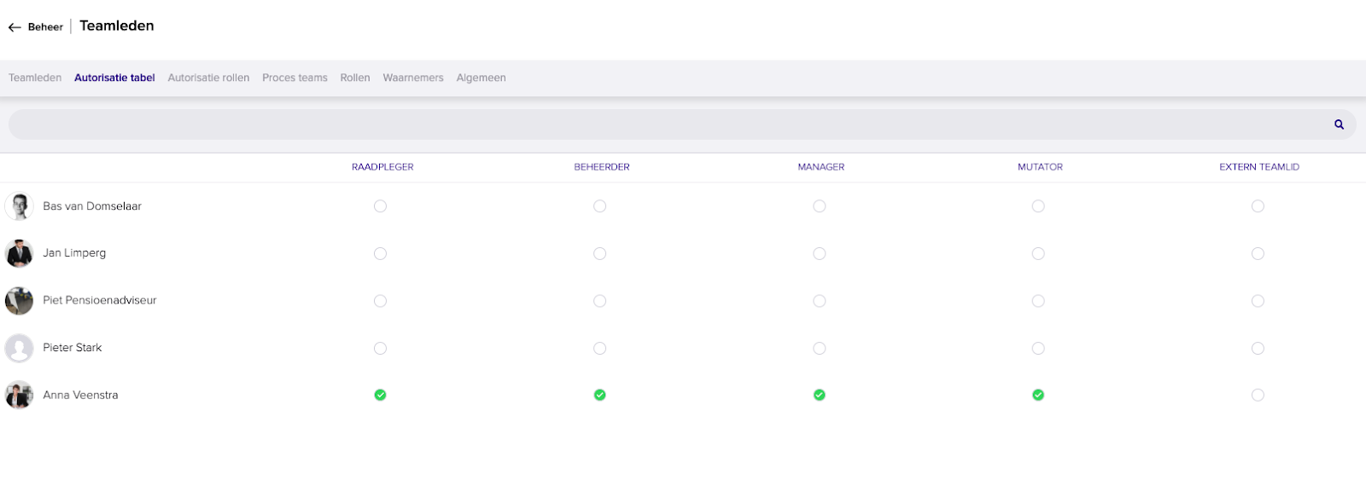Enable Extern teamlid for Piet Pensioenadviseur
This screenshot has width=1366, height=480.
tap(1258, 301)
